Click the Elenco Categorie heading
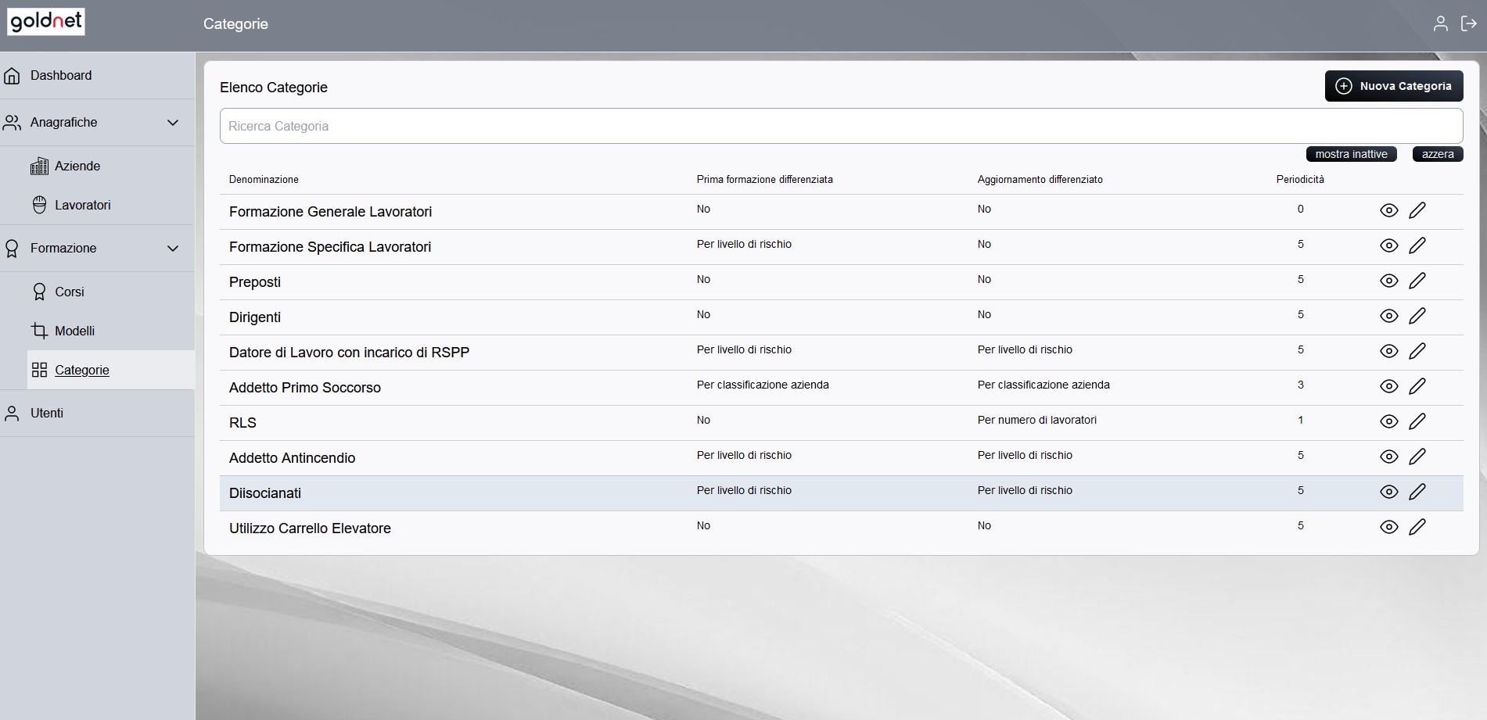This screenshot has height=720, width=1487. point(274,88)
